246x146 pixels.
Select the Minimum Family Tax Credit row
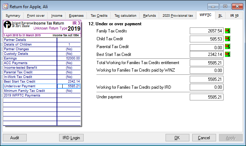pyautogui.click(x=30, y=91)
